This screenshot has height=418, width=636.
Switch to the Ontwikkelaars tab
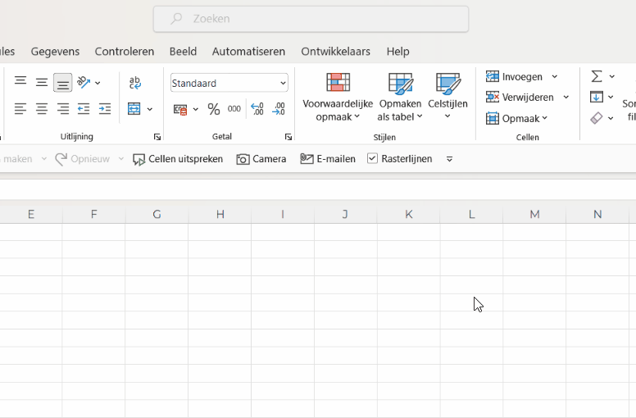point(334,51)
